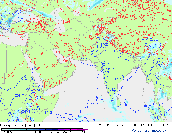Click the 45–50 mm magenta legend swatch
The width and height of the screenshot is (172, 133).
80,129
